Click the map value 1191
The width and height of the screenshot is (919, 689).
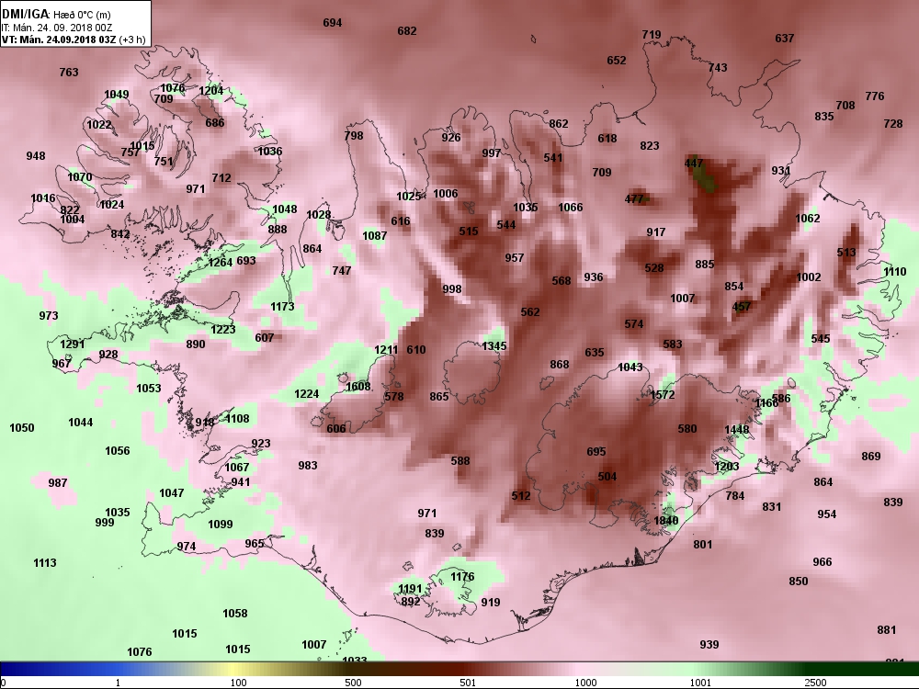(x=410, y=588)
